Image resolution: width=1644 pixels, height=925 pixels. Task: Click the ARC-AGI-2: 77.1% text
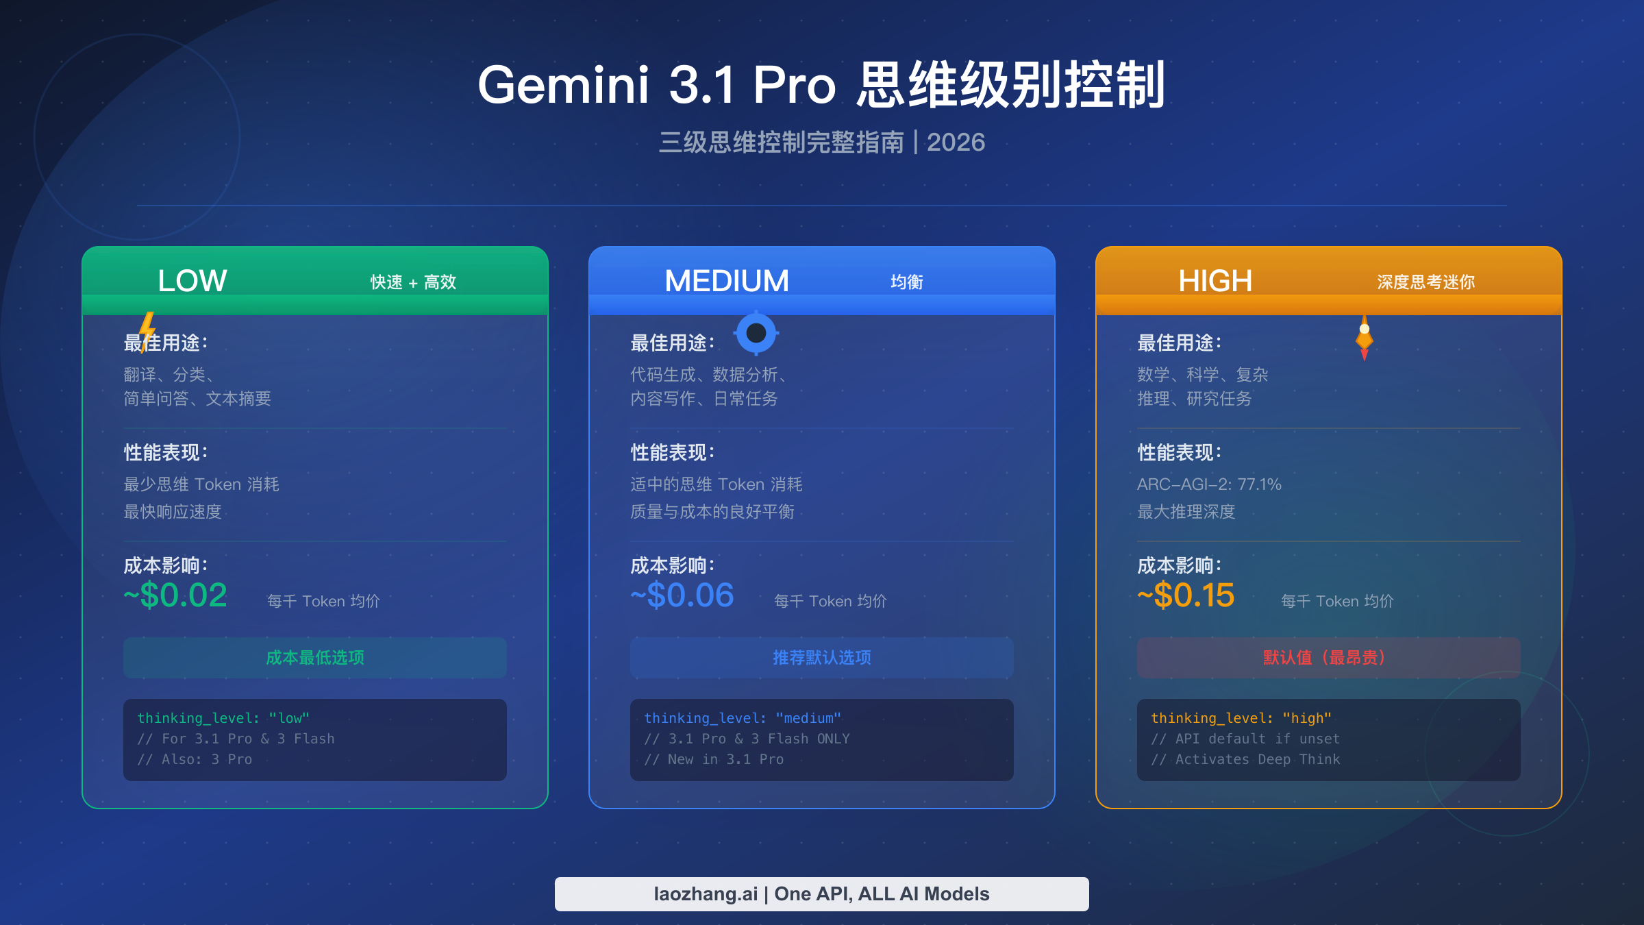(x=1209, y=484)
